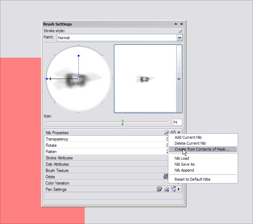Click the green flatten handle in nib preview

click(50, 79)
